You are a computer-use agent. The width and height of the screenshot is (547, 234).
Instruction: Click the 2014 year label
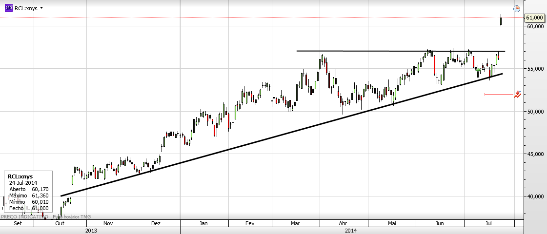click(351, 231)
